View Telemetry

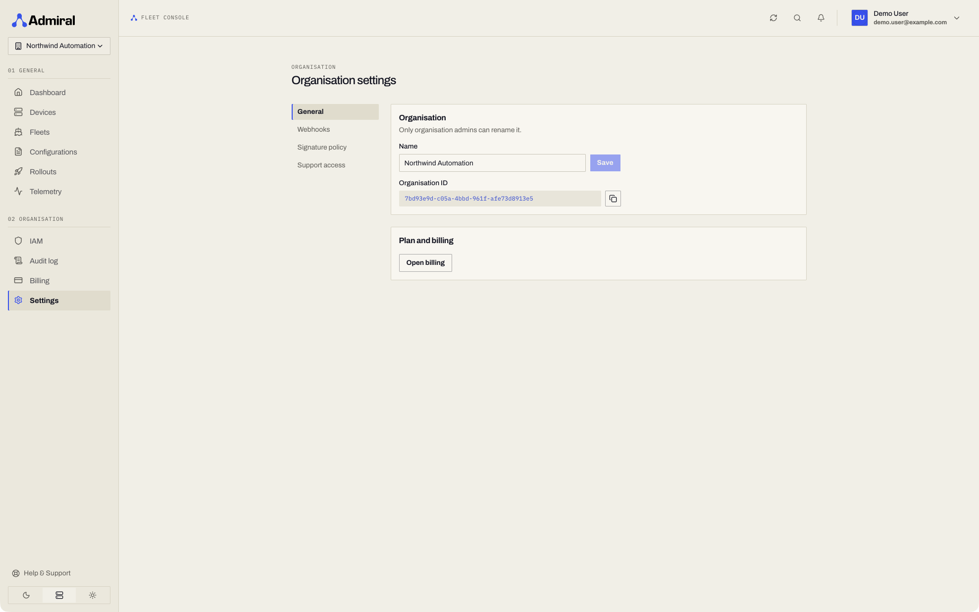(59, 192)
